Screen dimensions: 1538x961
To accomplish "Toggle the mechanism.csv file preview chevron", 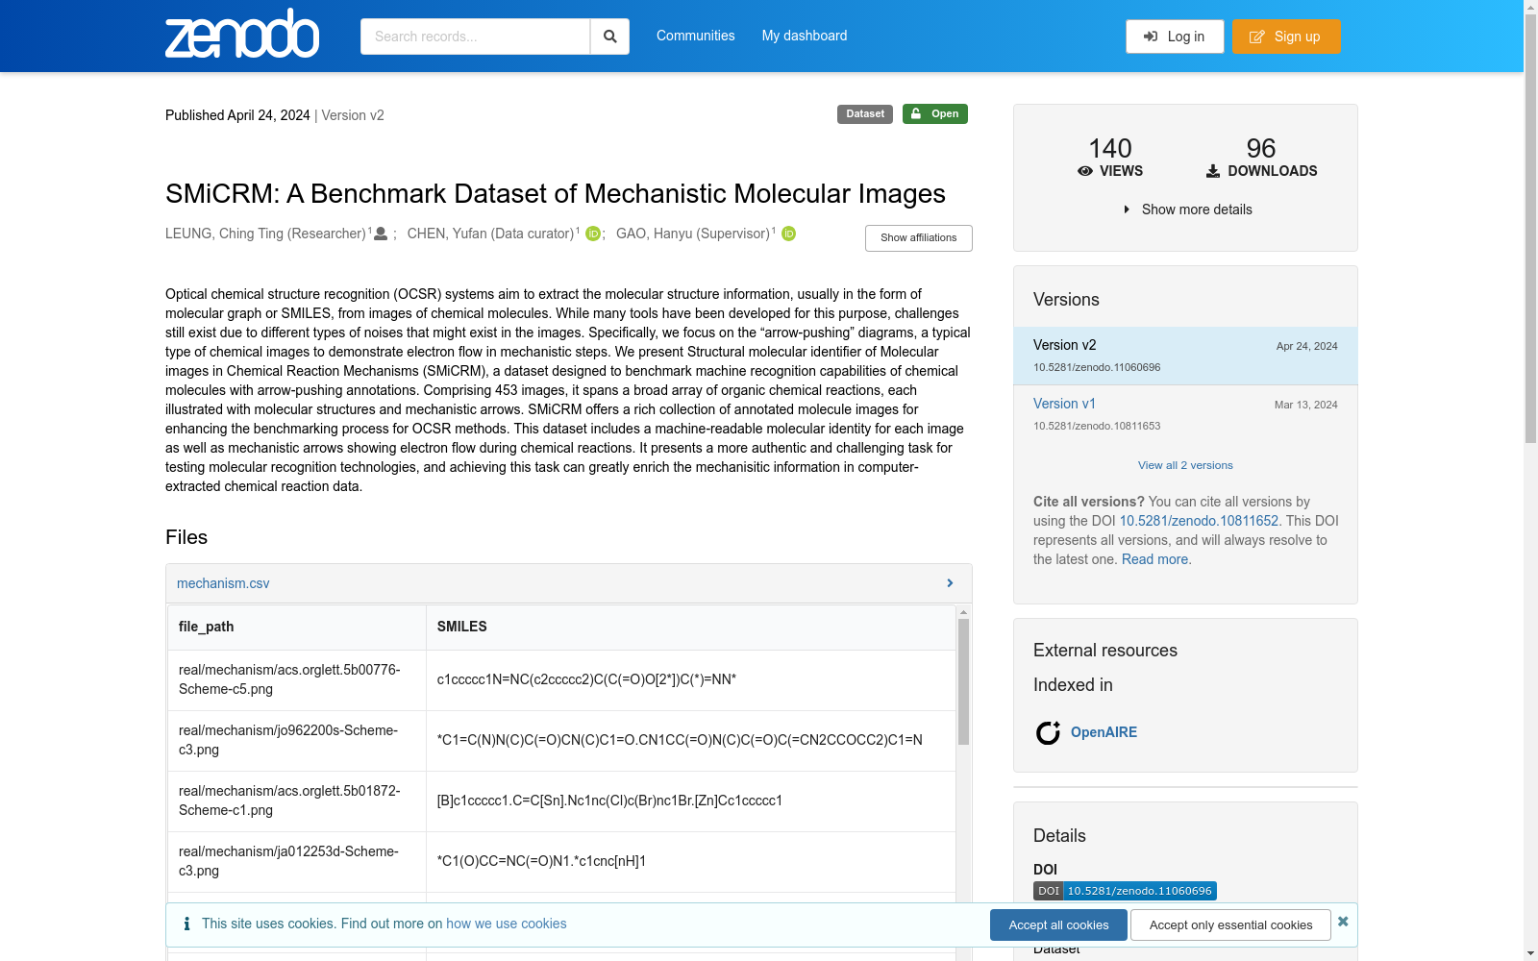I will coord(950,583).
